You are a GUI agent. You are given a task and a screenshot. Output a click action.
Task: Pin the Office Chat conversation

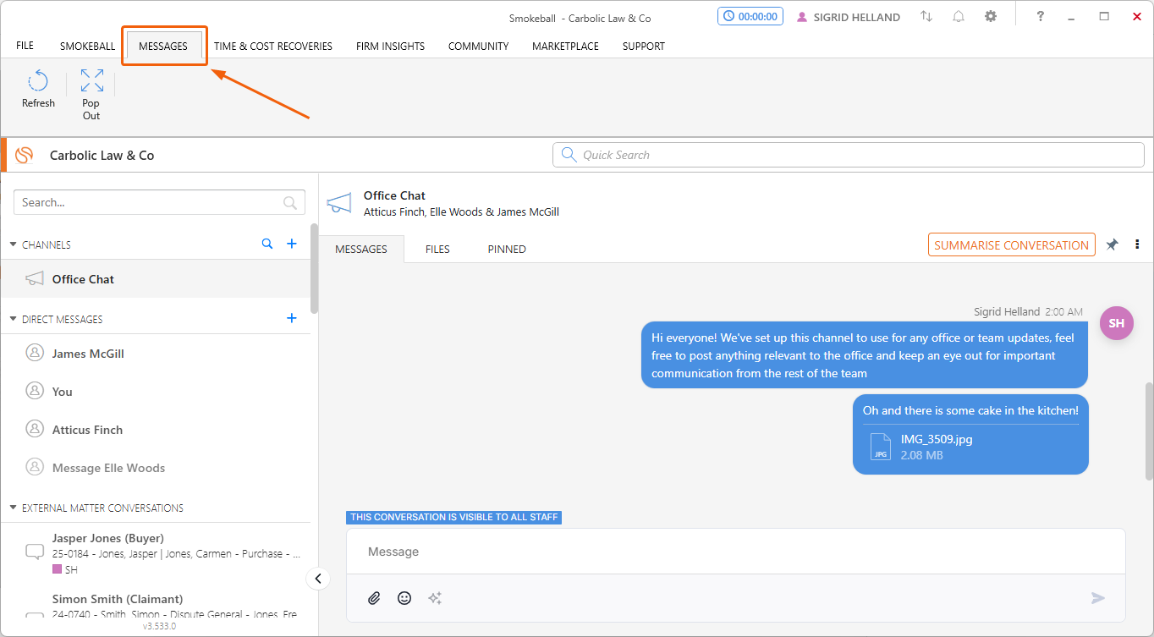(1113, 244)
